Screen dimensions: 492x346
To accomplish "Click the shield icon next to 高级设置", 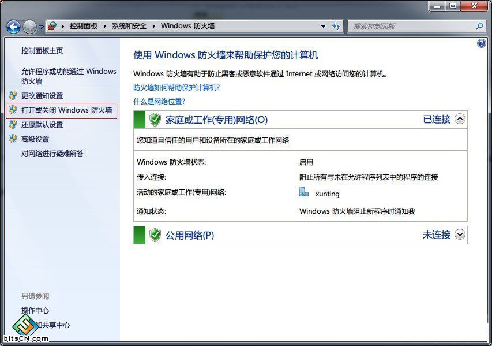I will pos(13,139).
